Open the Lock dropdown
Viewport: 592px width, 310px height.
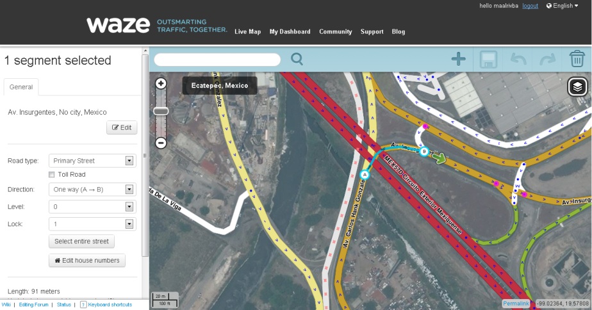(x=92, y=224)
